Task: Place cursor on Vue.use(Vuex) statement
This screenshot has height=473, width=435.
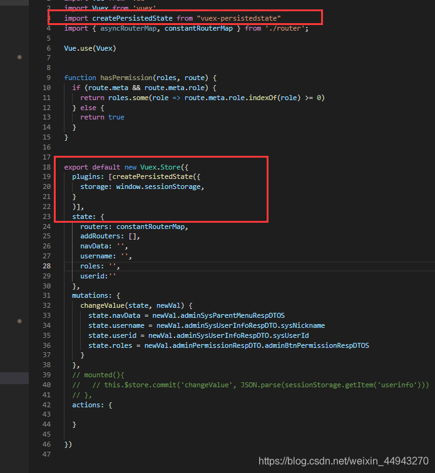Action: click(x=90, y=48)
